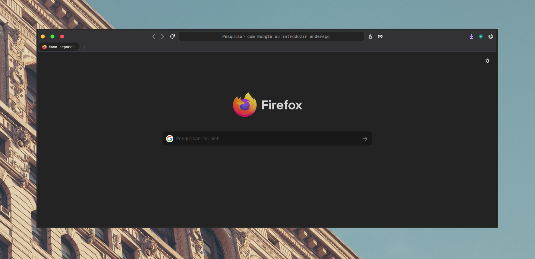
Task: Click the Firefox logo on the new tab page
Action: (x=245, y=105)
